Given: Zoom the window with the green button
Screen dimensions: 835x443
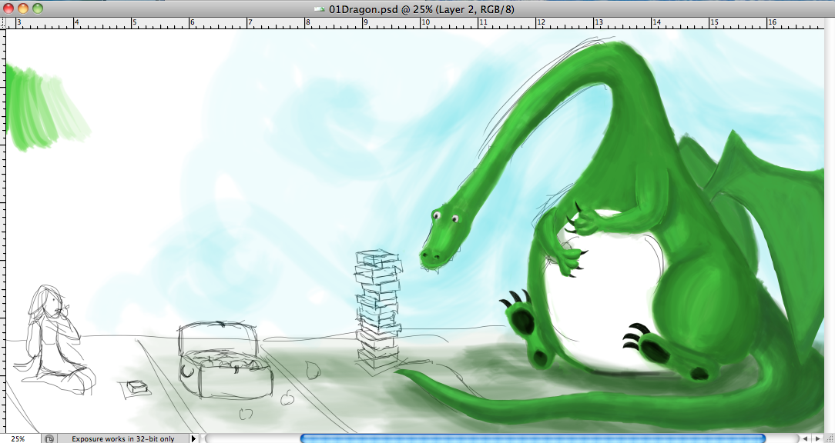Looking at the screenshot, I should 38,8.
